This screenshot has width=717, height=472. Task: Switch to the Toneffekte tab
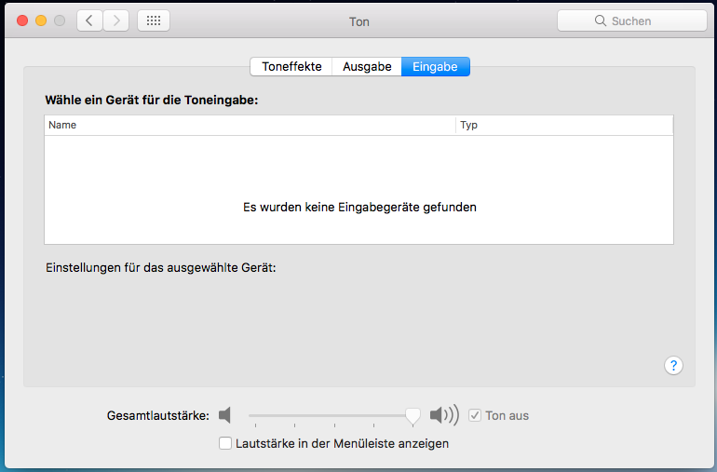pyautogui.click(x=291, y=66)
